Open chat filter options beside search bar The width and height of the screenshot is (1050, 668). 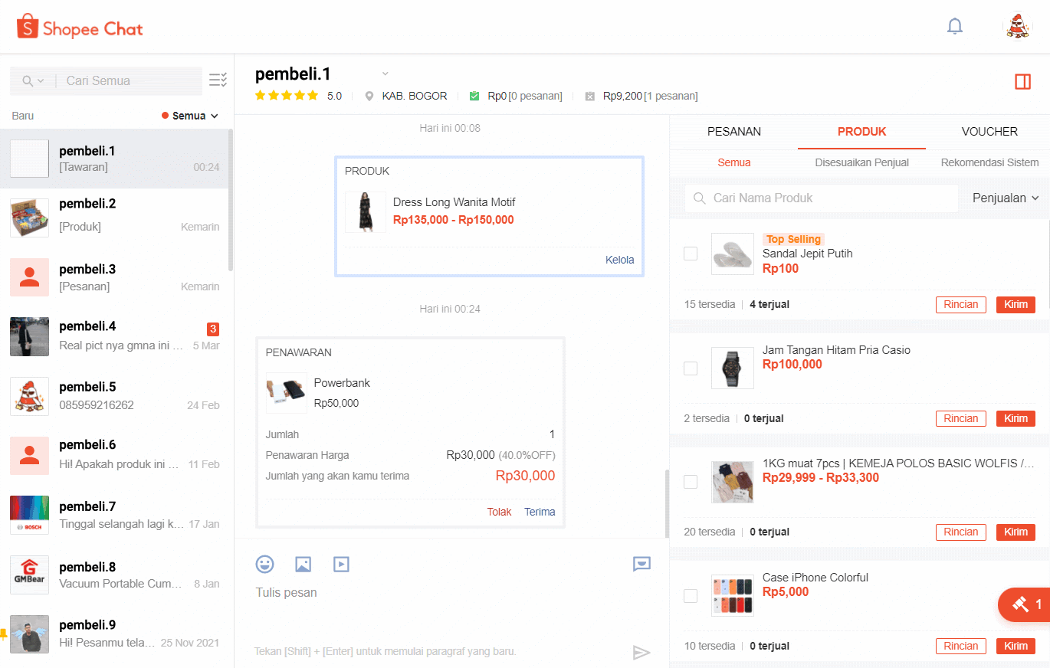[x=217, y=80]
